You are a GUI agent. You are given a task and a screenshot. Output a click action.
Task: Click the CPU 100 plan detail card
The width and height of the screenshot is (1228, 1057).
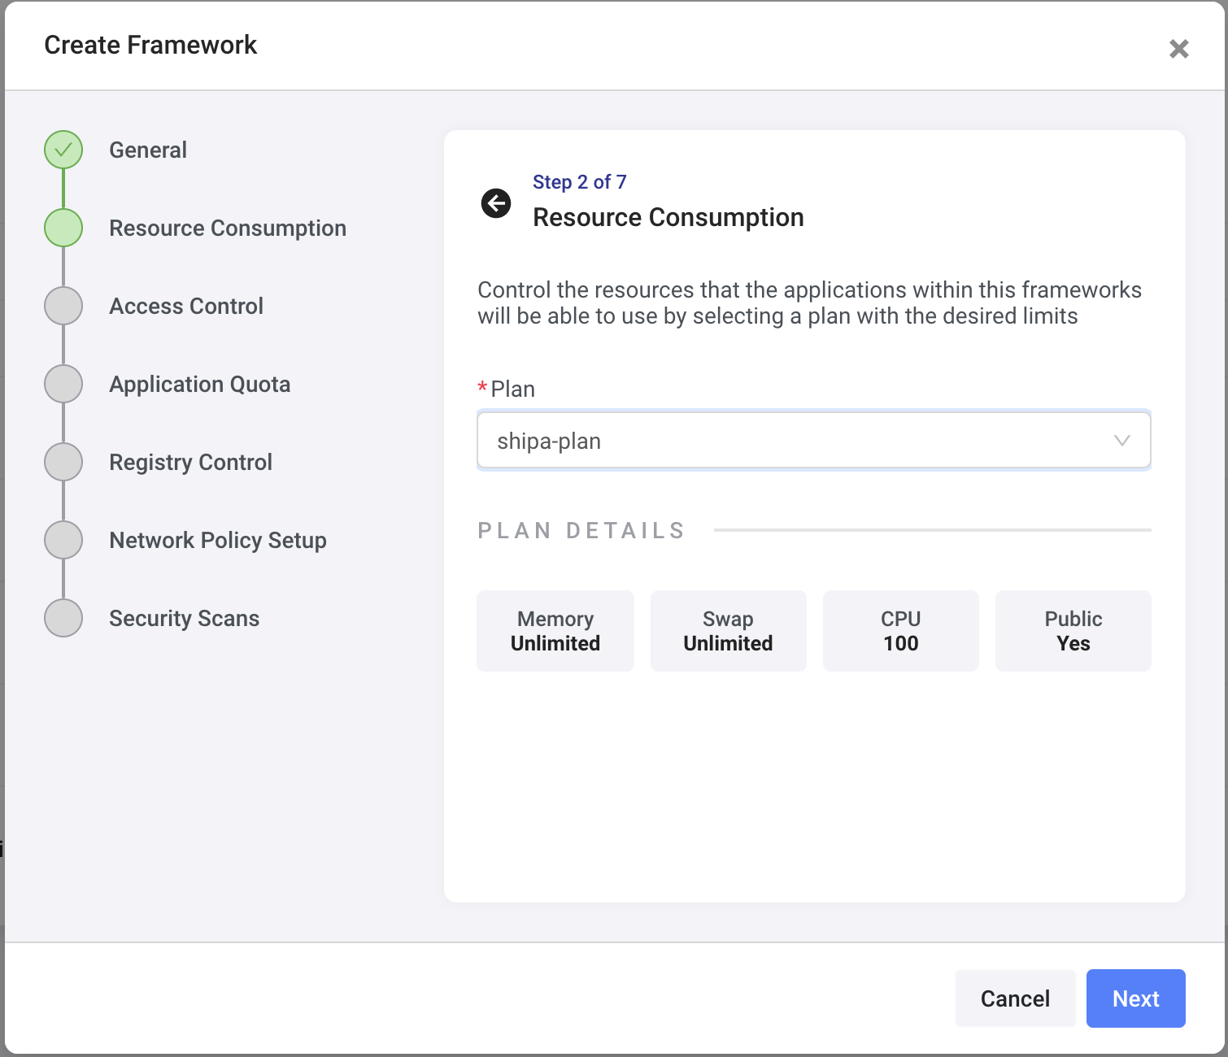click(900, 631)
